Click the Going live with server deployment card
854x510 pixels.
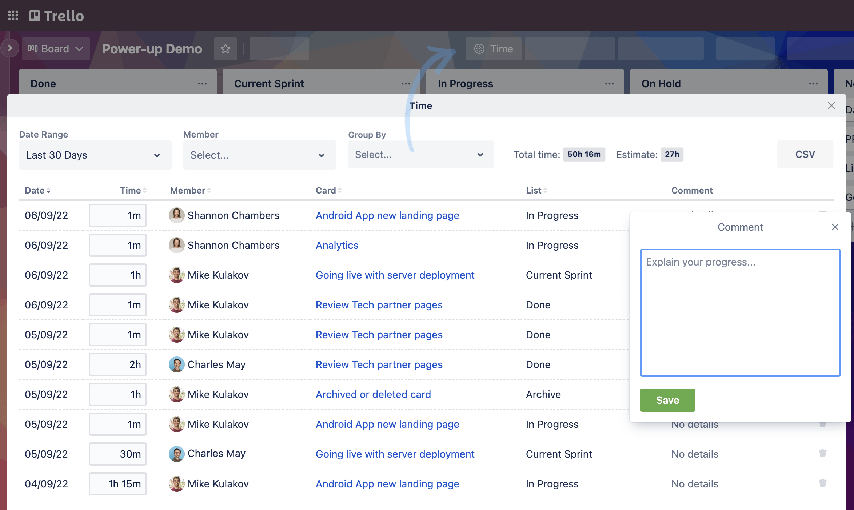[395, 274]
